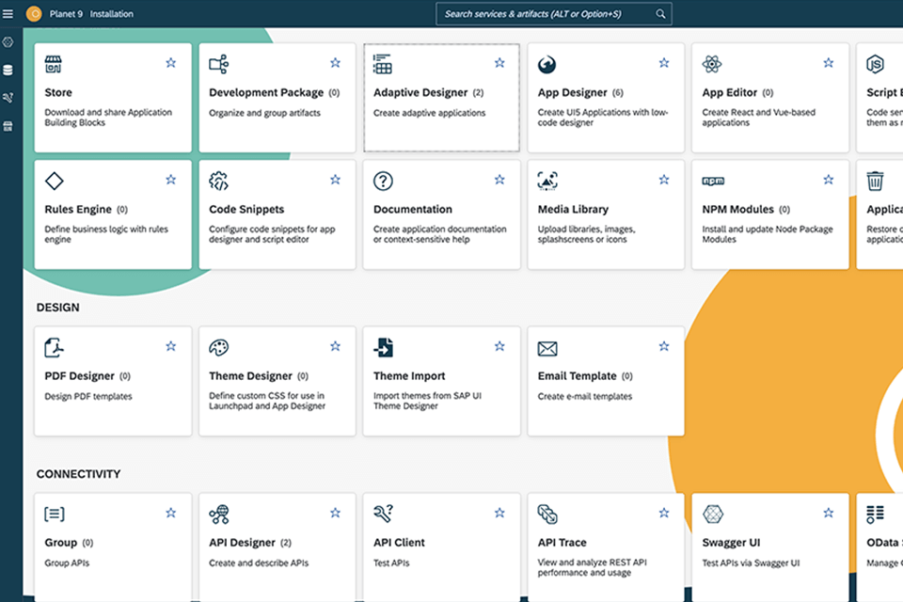The height and width of the screenshot is (602, 903).
Task: Favorite the Rules Engine tile
Action: [171, 180]
